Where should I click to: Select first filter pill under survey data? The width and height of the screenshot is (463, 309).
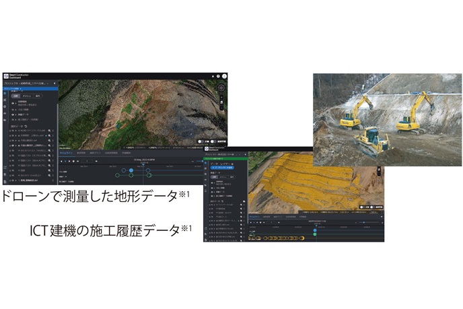(15, 96)
